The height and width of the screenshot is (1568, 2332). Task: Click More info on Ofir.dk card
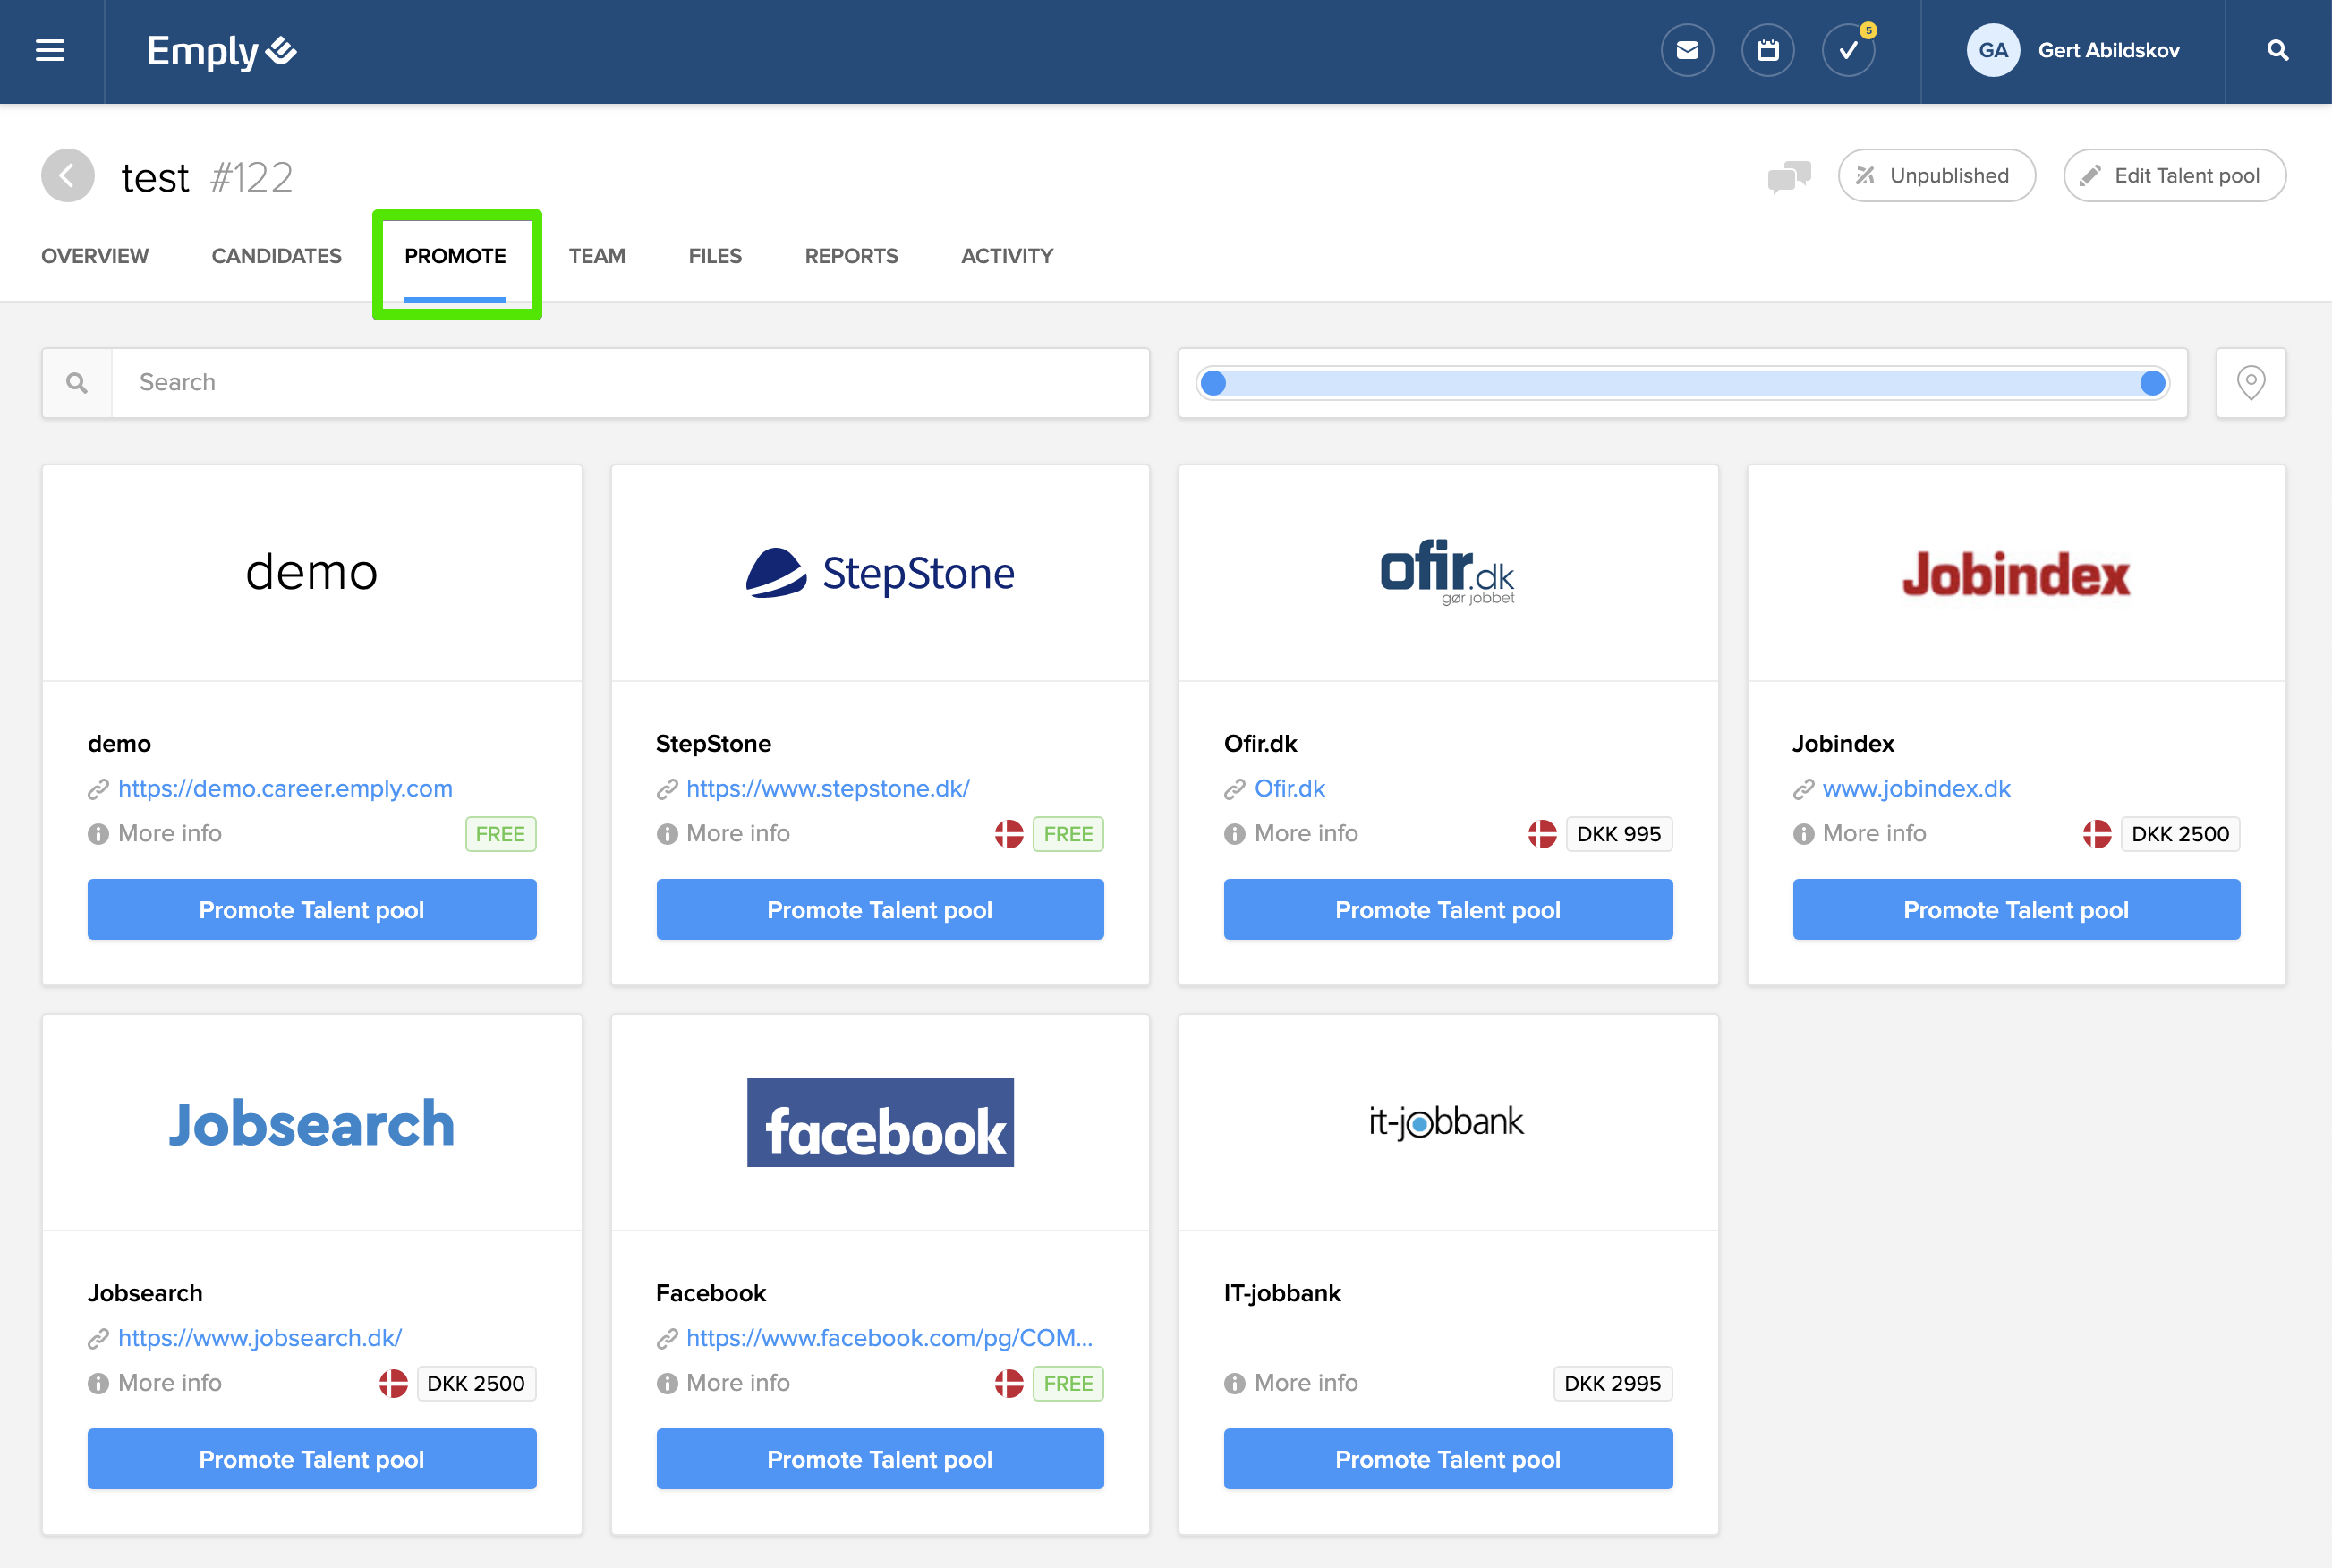pos(1306,834)
